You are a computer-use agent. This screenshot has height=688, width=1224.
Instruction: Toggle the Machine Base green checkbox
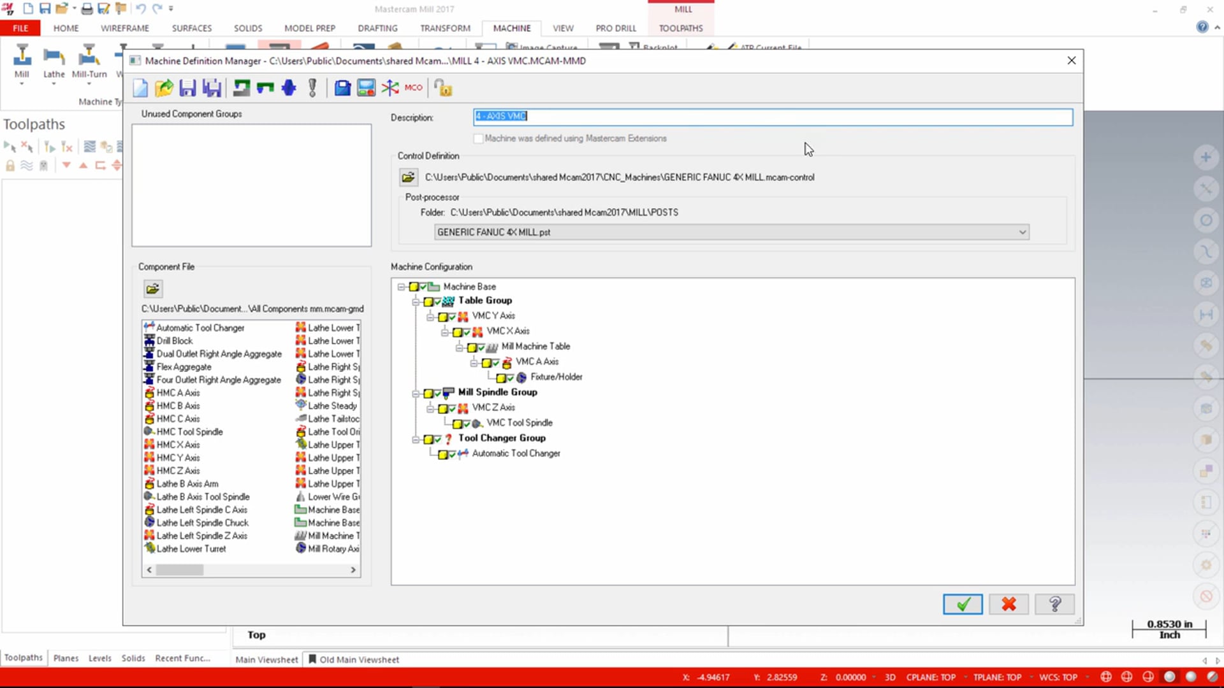coord(423,287)
